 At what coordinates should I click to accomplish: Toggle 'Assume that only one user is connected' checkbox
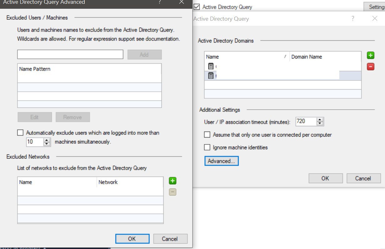[x=207, y=135]
